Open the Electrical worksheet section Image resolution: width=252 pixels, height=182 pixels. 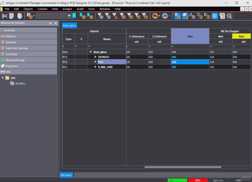click(x=29, y=30)
